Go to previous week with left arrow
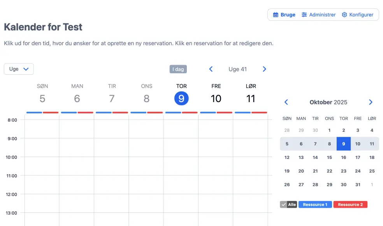The width and height of the screenshot is (383, 226). point(211,69)
